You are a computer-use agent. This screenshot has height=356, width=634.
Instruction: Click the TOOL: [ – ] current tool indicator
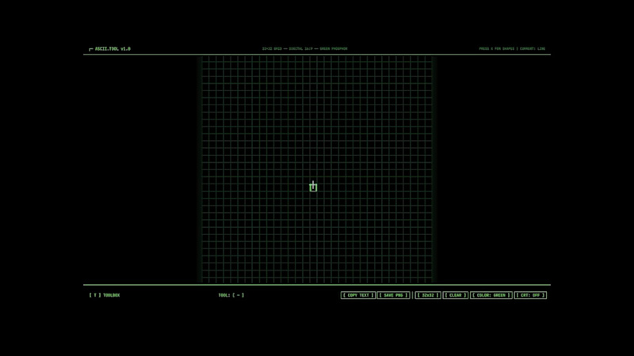coord(231,295)
